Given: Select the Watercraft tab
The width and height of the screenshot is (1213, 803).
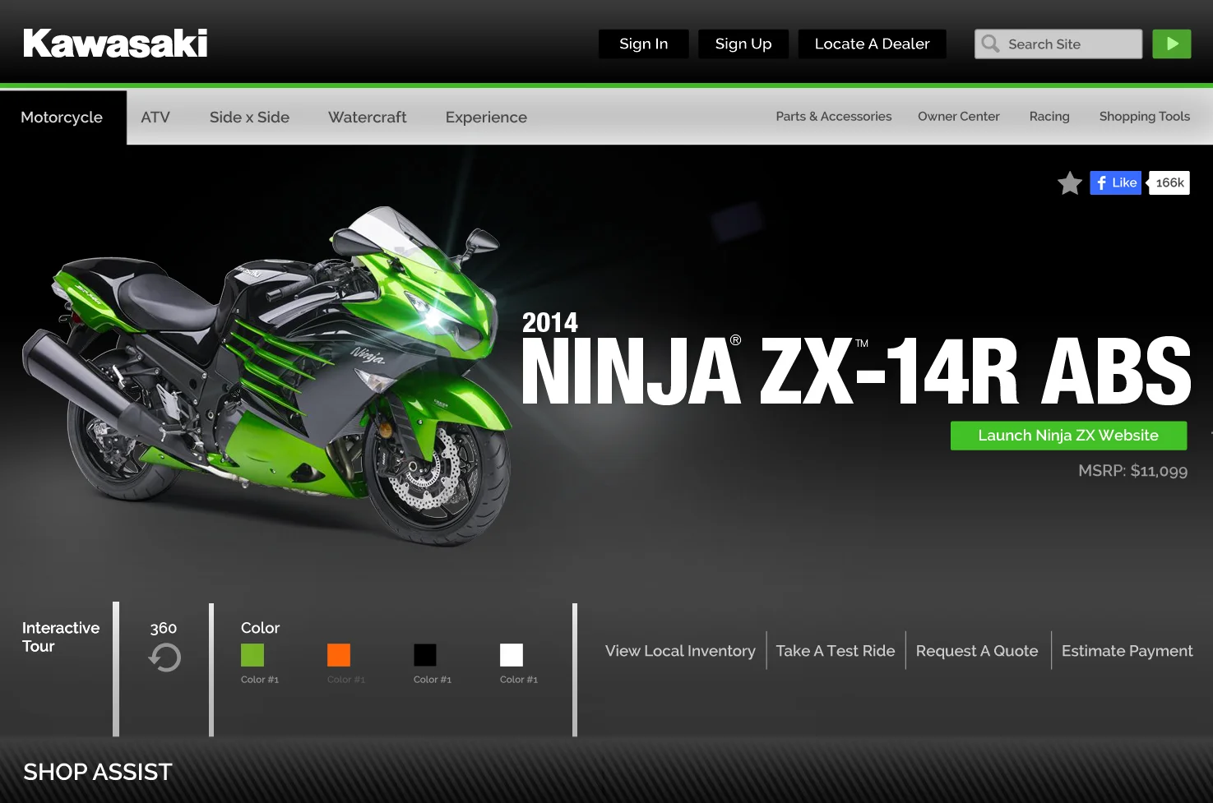Looking at the screenshot, I should [x=368, y=118].
